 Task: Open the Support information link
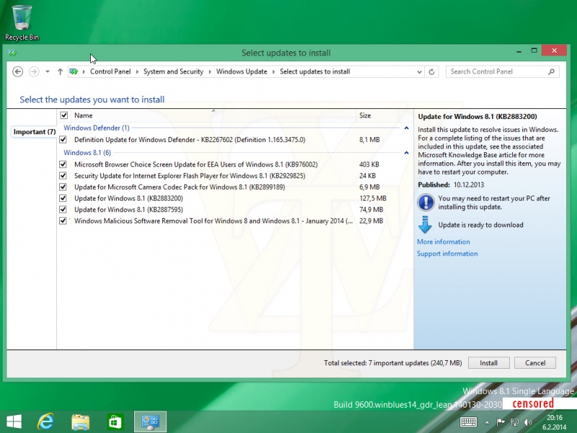point(447,254)
